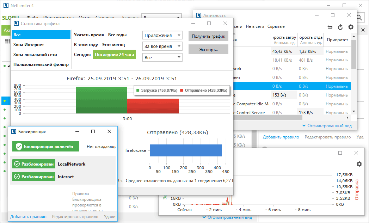Click the red Отправлено bar in chart
Image resolution: width=369 pixels, height=223 pixels.
(153, 106)
